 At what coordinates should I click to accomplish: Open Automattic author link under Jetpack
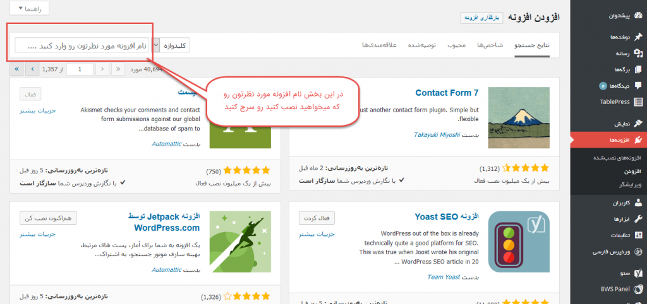[166, 270]
